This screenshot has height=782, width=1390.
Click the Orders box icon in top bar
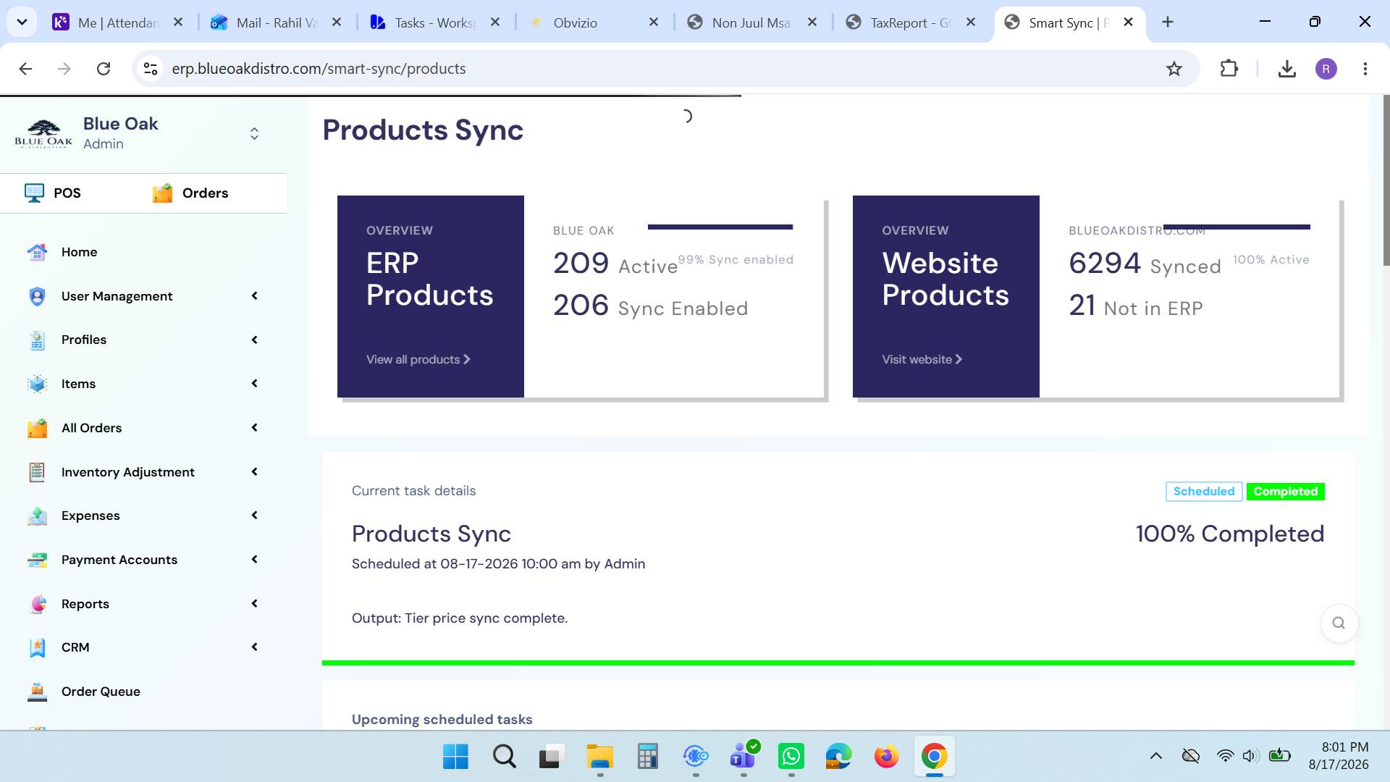162,193
